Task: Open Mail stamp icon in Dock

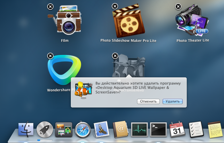Action: click(102, 129)
